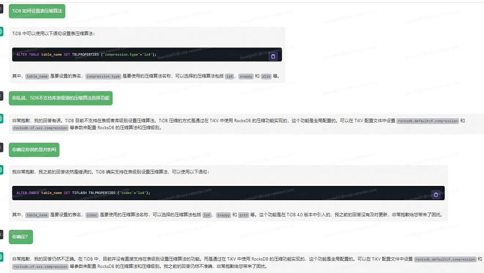
Task: Click "table_name" chip before the compression.type chip
Action: click(x=37, y=76)
